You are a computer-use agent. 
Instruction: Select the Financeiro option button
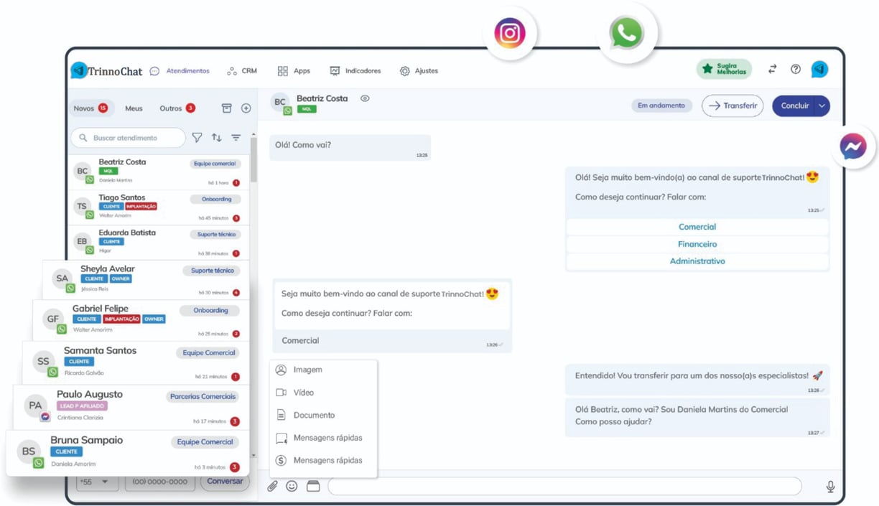coord(697,244)
